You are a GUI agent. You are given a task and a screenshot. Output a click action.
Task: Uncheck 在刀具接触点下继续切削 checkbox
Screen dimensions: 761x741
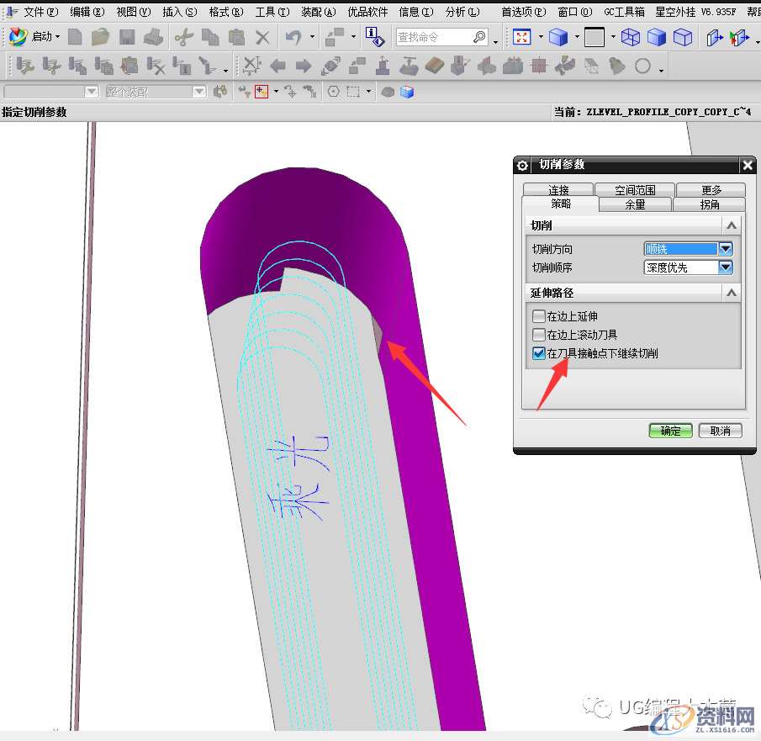539,354
